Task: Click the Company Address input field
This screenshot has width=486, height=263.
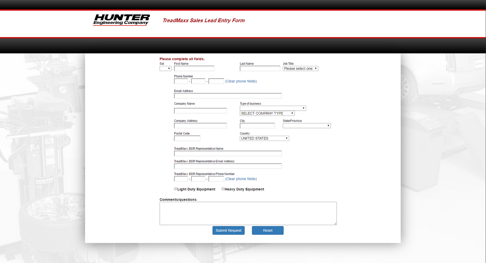Action: point(200,126)
